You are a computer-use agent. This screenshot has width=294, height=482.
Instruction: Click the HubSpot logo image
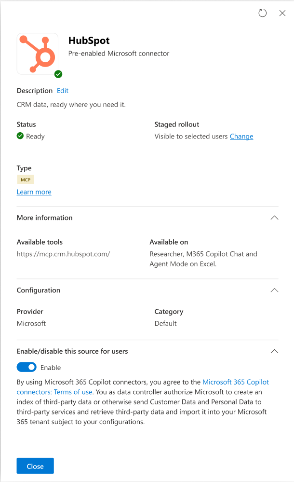click(x=38, y=54)
